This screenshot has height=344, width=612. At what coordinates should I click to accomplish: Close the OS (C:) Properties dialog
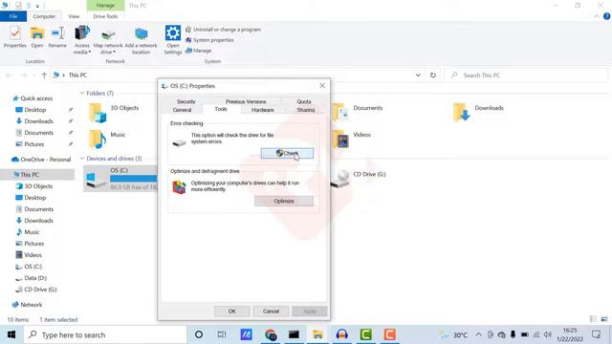[x=322, y=85]
